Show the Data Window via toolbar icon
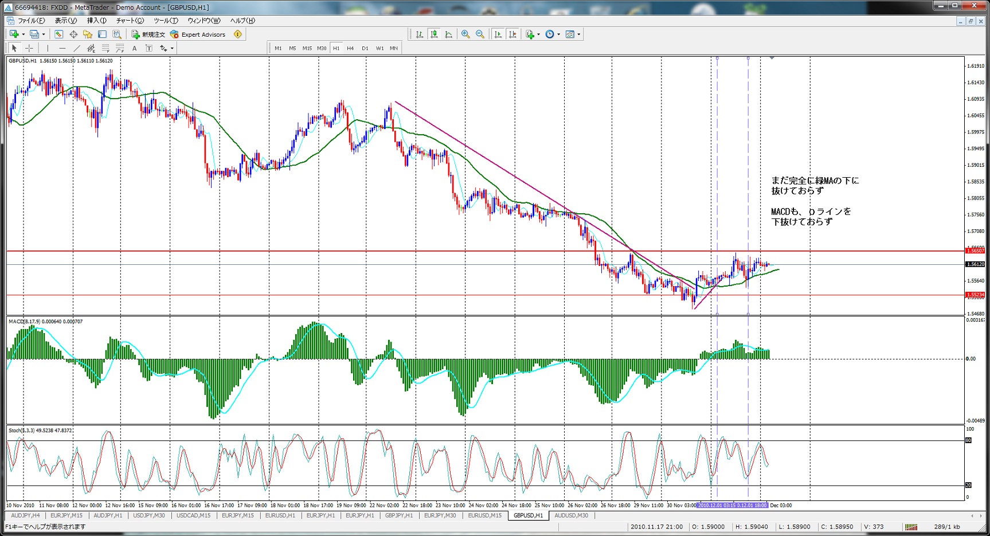990x536 pixels. point(73,34)
